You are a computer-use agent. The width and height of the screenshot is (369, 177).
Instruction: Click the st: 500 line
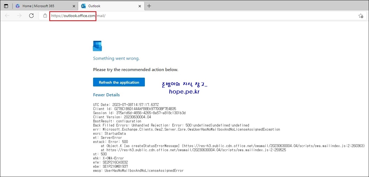[x=100, y=154]
